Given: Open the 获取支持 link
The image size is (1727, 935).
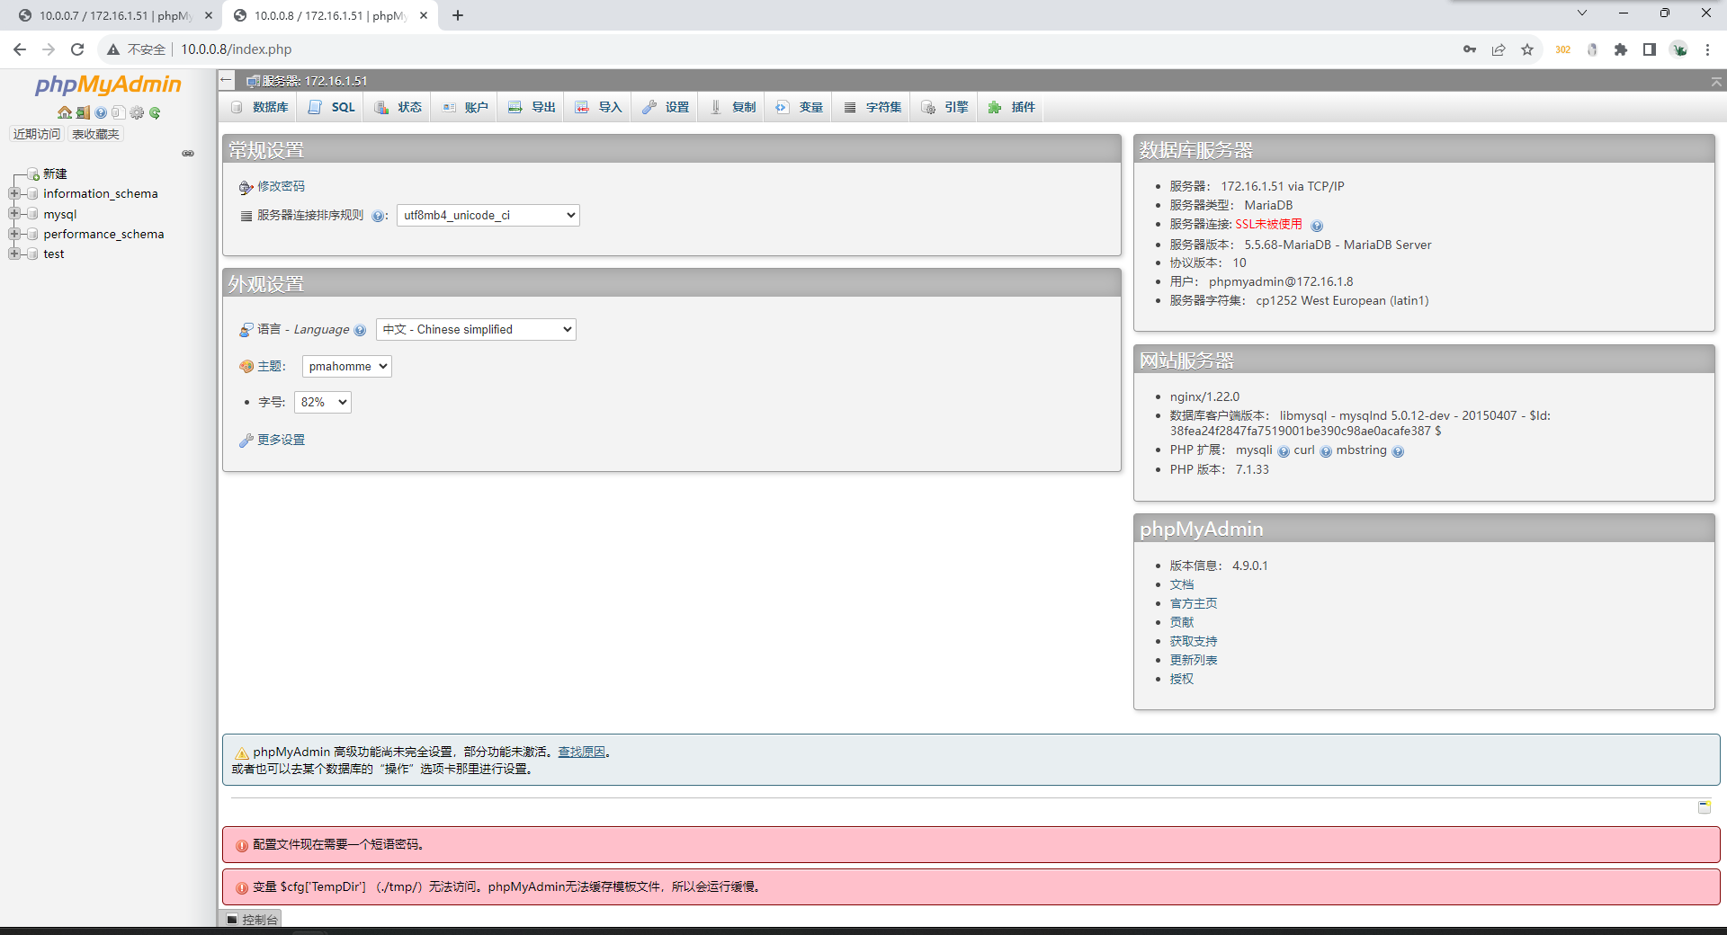Looking at the screenshot, I should click(1194, 641).
